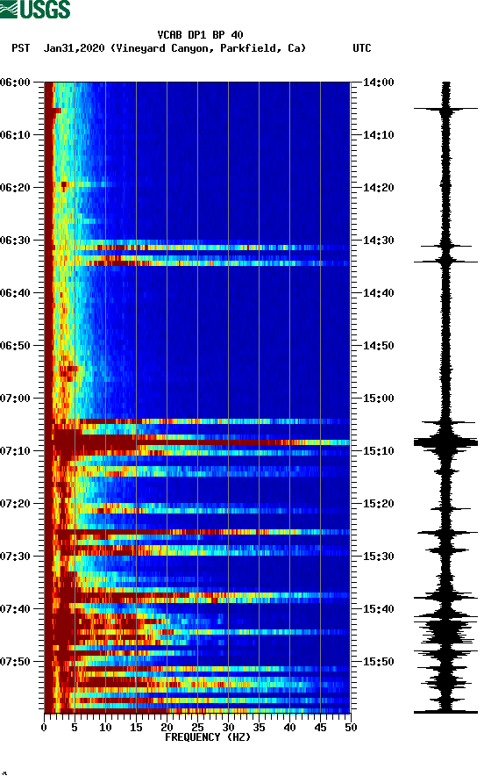The width and height of the screenshot is (484, 783).
Task: Click the large waveform burst near 15:08 UTC
Action: coord(445,442)
